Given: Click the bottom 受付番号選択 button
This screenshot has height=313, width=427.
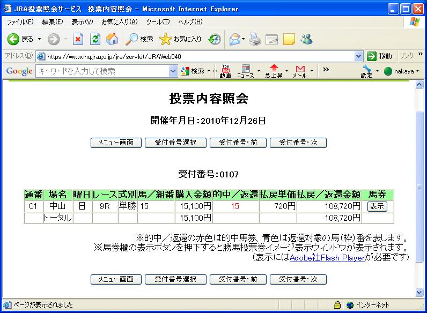Looking at the screenshot, I should [x=175, y=279].
